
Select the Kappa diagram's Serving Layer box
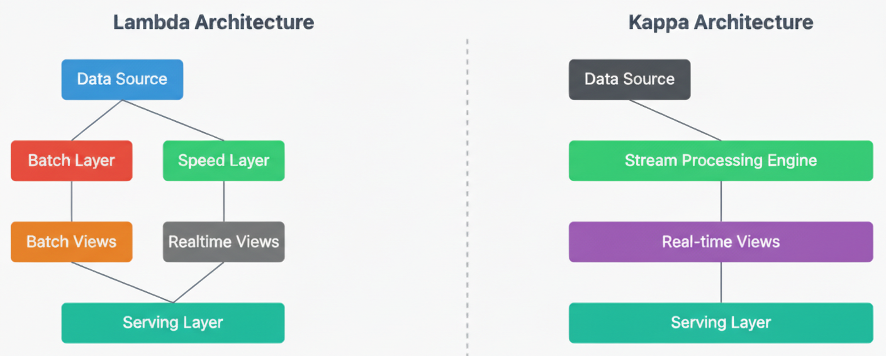[721, 323]
